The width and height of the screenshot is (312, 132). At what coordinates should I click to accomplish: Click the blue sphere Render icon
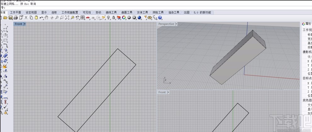139,18
